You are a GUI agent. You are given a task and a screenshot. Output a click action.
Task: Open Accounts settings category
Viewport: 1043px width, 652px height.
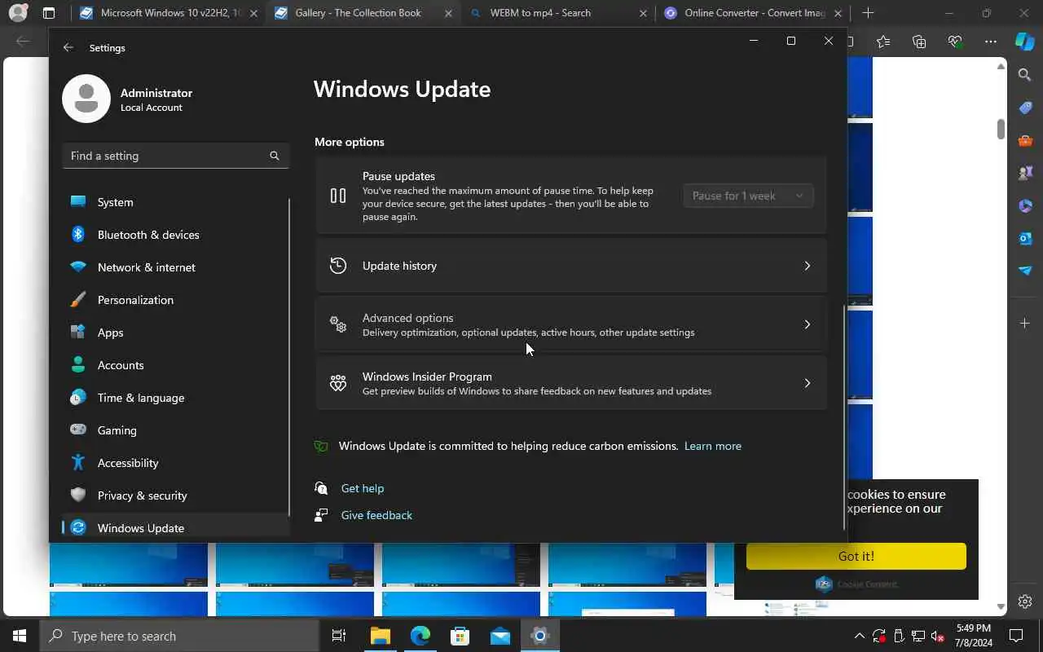click(x=175, y=365)
